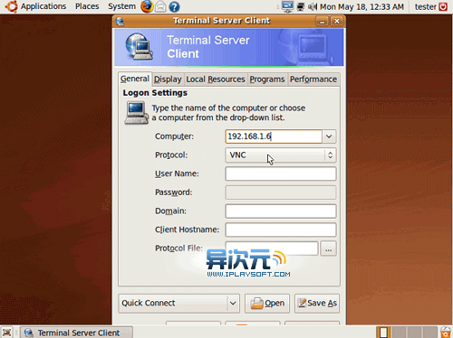Image resolution: width=453 pixels, height=338 pixels.
Task: Click the volume speaker tray icon
Action: 313,6
